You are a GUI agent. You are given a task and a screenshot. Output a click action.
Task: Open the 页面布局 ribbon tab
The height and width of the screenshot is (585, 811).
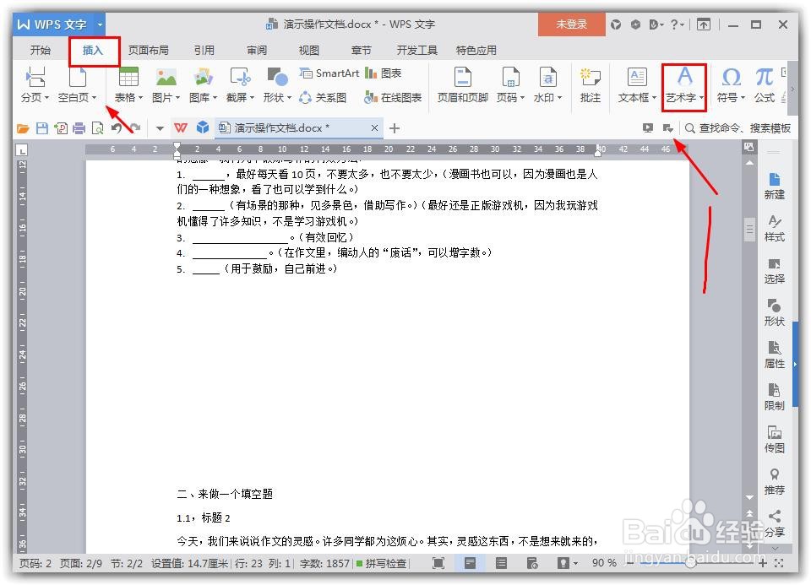[149, 50]
